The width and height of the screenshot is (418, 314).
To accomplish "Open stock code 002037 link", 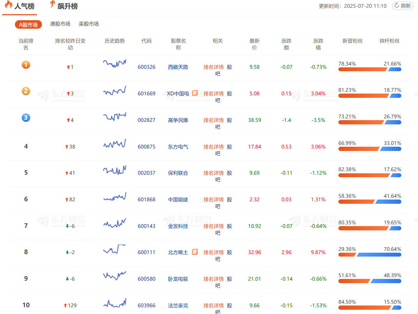I will pos(146,173).
